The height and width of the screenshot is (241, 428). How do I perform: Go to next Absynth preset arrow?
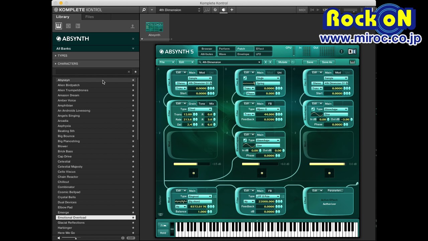[270, 62]
